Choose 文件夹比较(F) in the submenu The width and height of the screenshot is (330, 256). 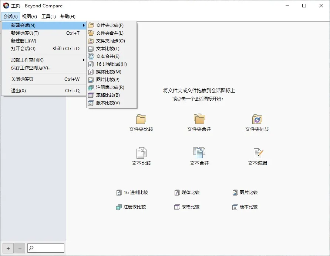(112, 25)
